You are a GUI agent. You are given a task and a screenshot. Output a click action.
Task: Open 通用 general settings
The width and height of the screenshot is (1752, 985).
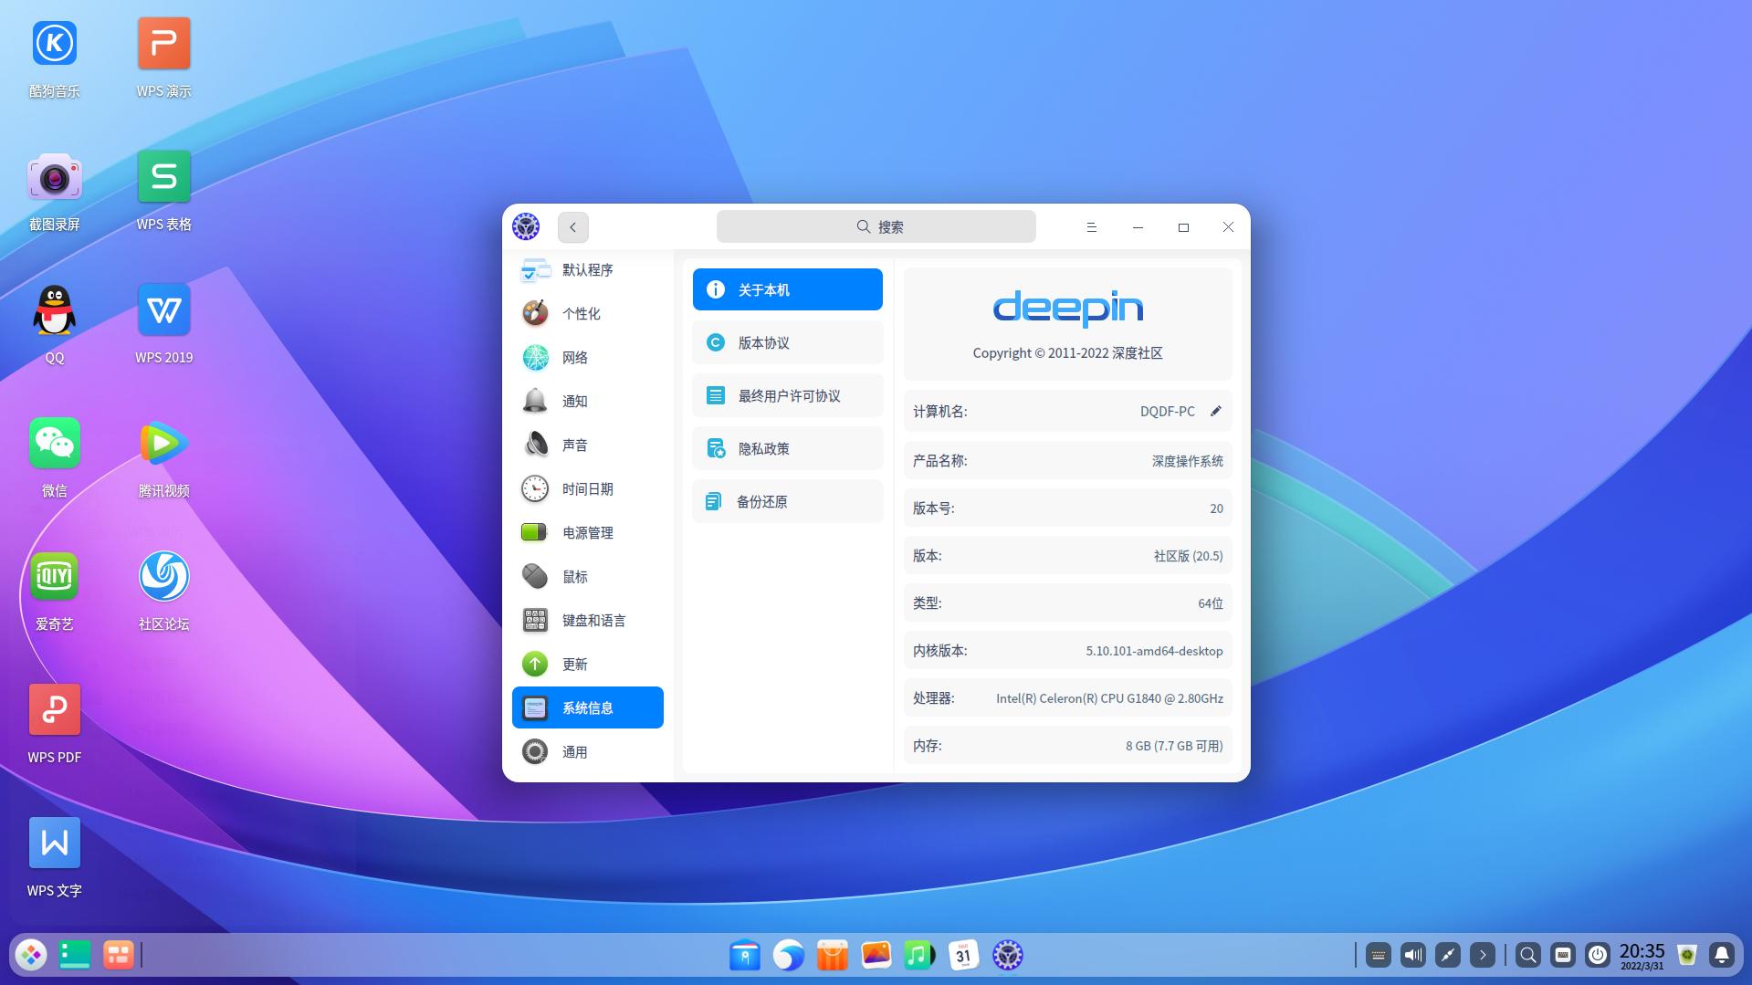pyautogui.click(x=587, y=752)
